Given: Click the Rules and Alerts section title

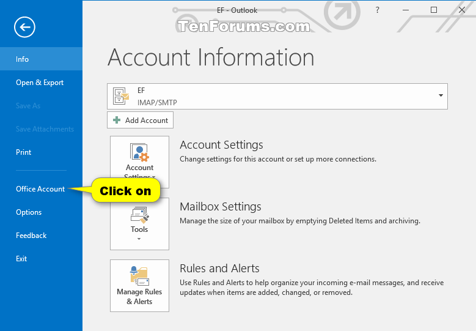Looking at the screenshot, I should 219,269.
